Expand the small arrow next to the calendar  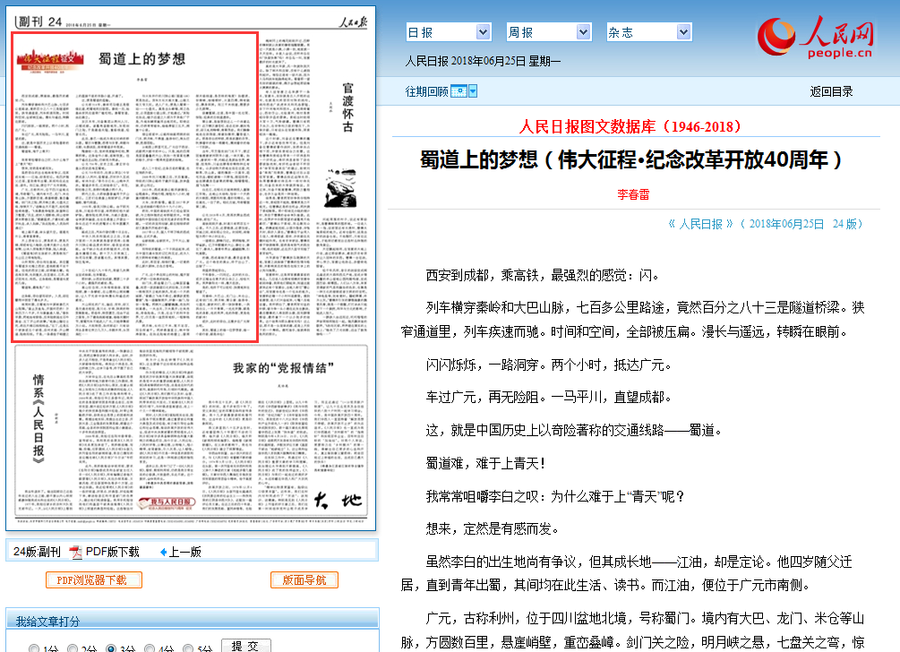tap(473, 91)
